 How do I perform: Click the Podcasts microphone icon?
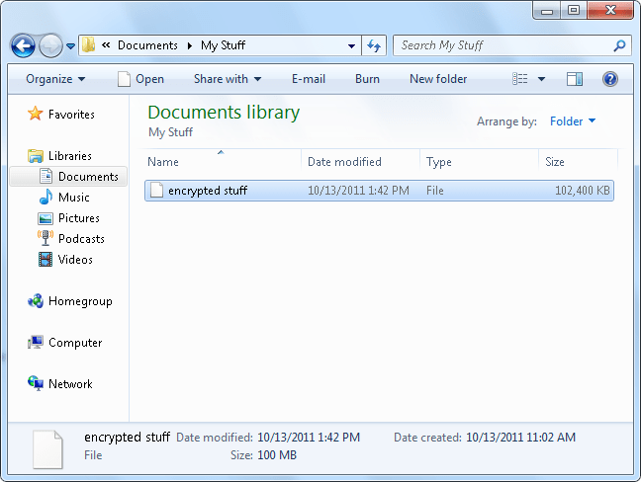pos(46,238)
